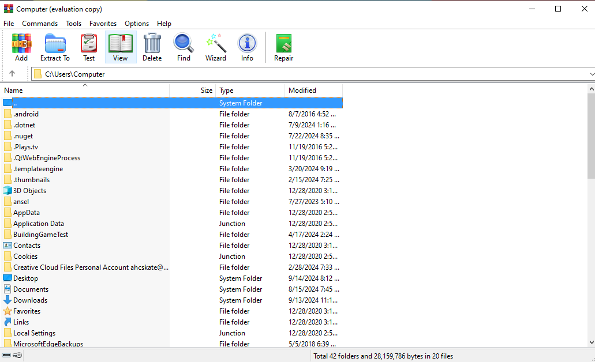Click the System Folder type of Downloads
The width and height of the screenshot is (595, 362).
click(241, 300)
